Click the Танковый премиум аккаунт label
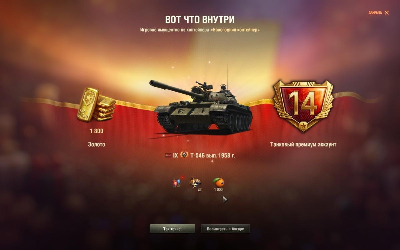Screen dimensions: 400x250 [303, 144]
